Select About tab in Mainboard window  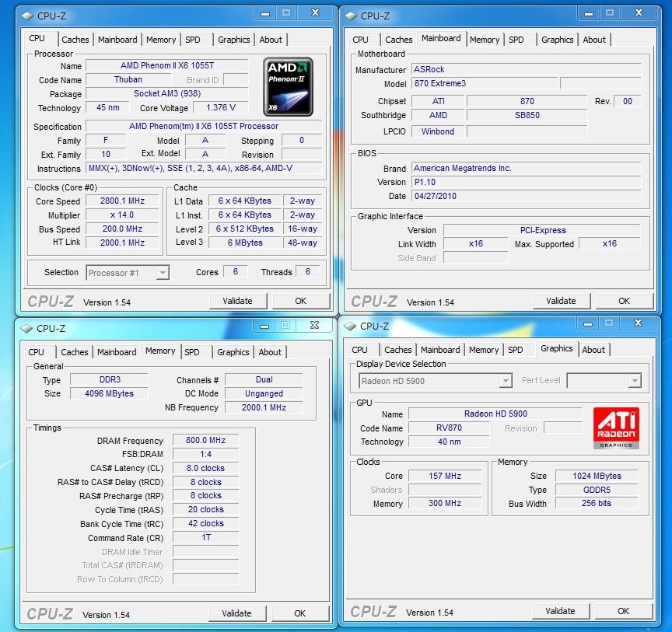pyautogui.click(x=594, y=40)
